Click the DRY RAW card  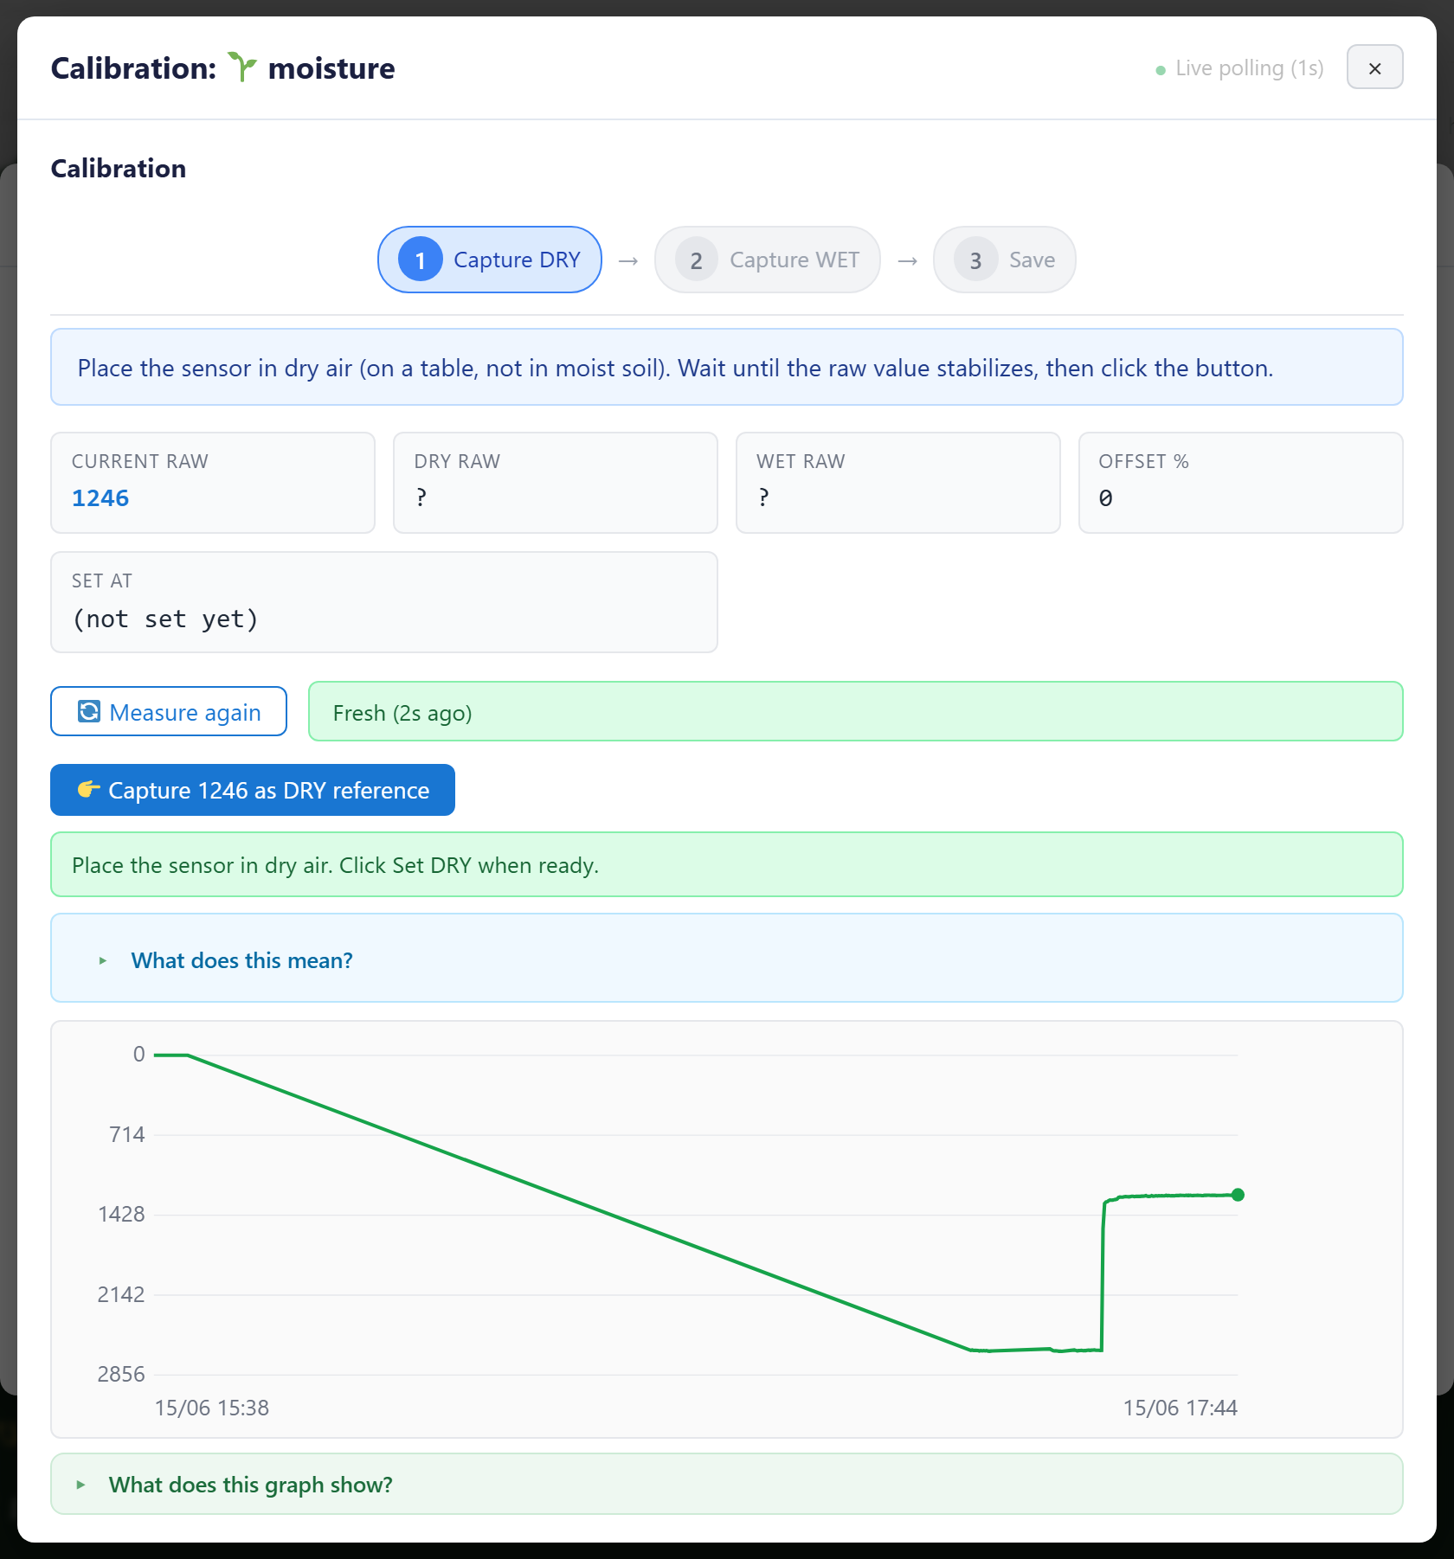click(x=556, y=483)
